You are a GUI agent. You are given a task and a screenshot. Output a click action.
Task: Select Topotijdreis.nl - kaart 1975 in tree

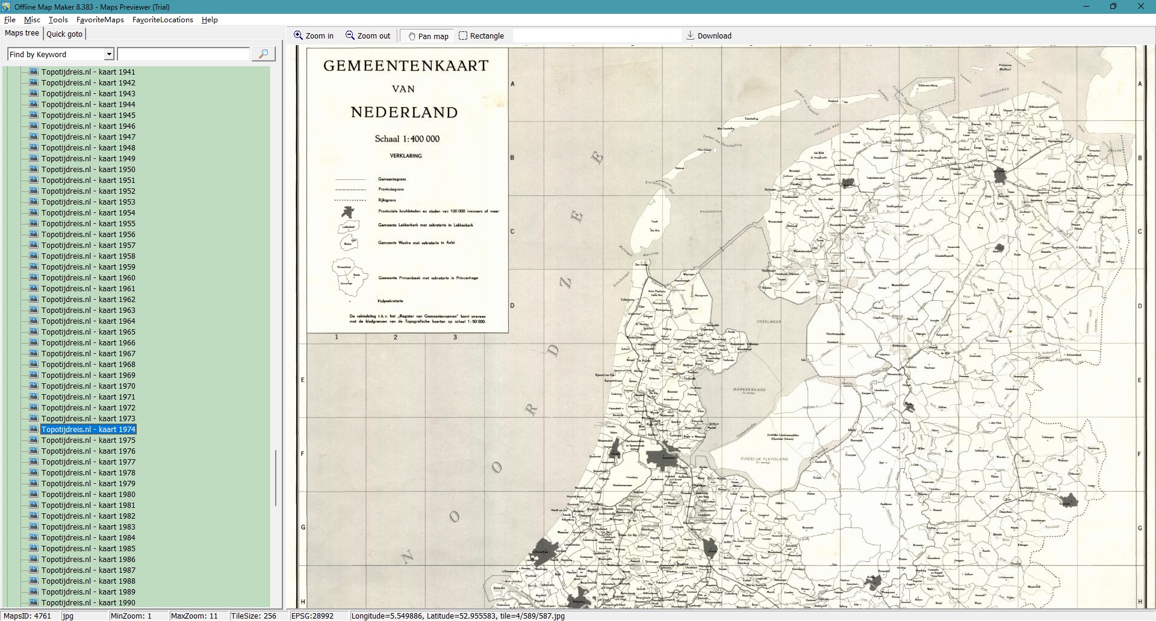coord(88,440)
